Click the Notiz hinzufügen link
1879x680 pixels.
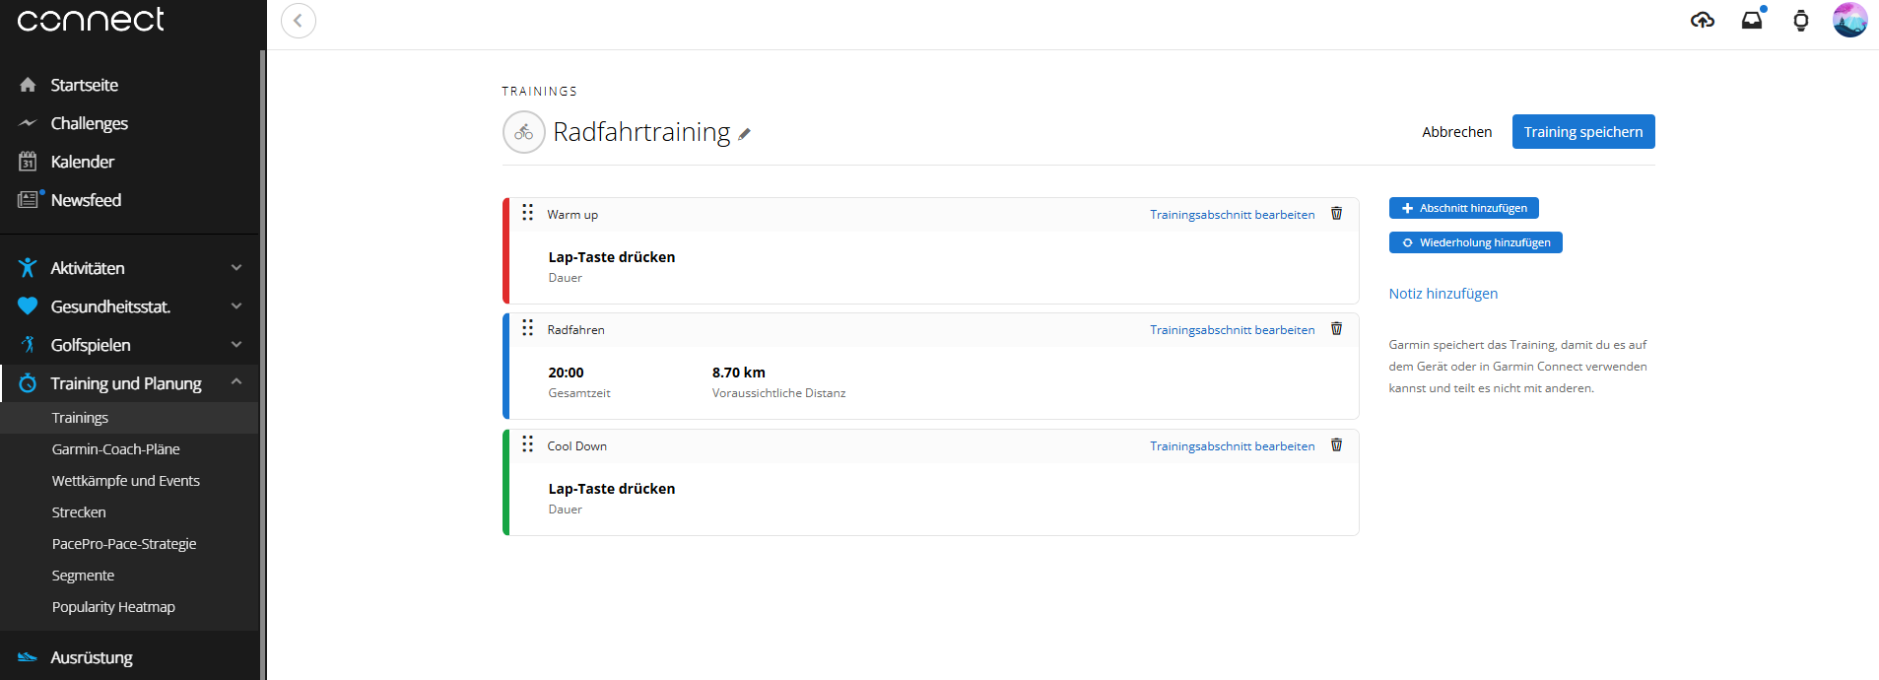[1443, 294]
